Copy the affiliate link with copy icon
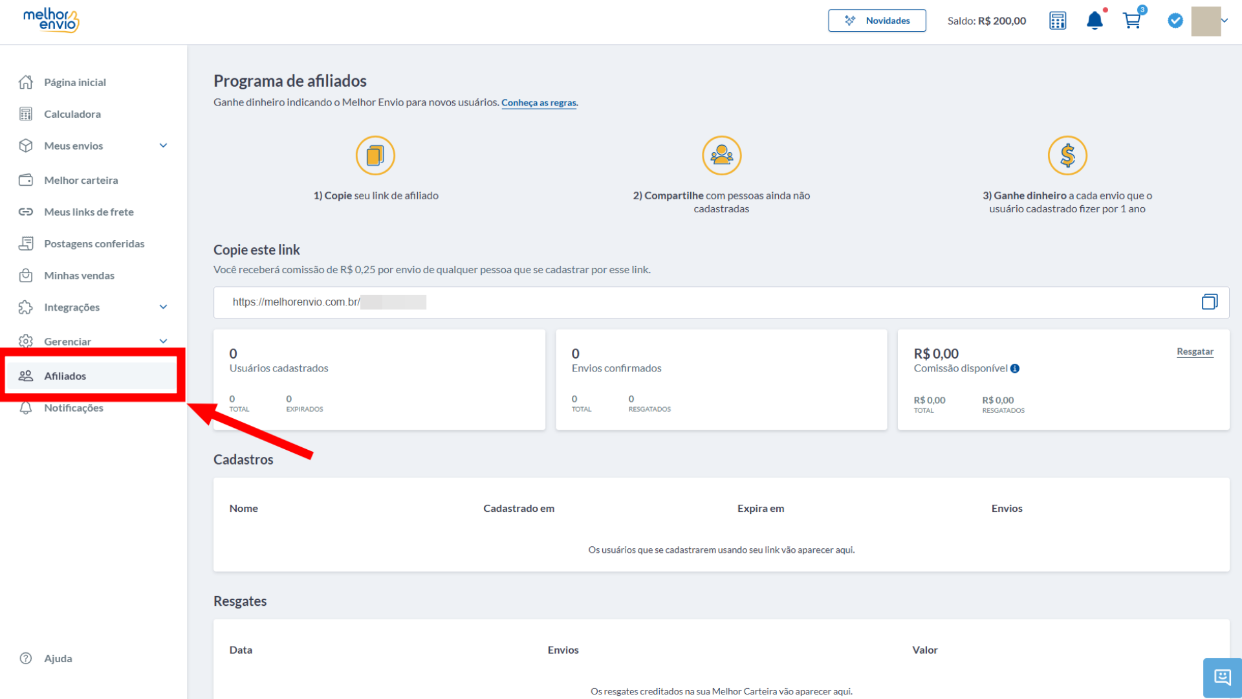This screenshot has width=1242, height=699. (x=1210, y=302)
